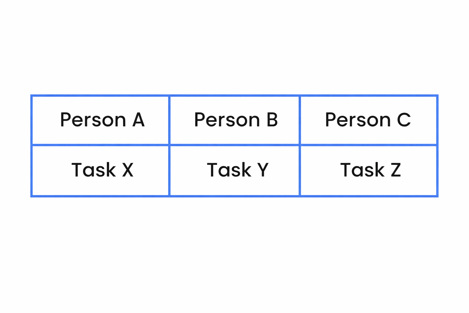Click column border between Task X and Task Y
This screenshot has height=313, width=469.
tap(169, 170)
